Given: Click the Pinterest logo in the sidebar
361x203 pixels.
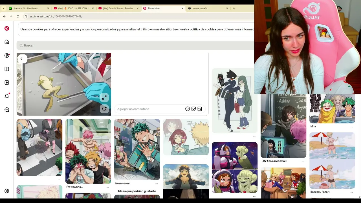Looking at the screenshot, I should pyautogui.click(x=7, y=28).
